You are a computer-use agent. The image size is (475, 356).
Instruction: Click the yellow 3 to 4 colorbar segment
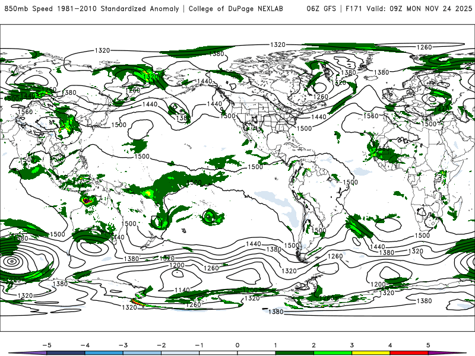pos(371,353)
